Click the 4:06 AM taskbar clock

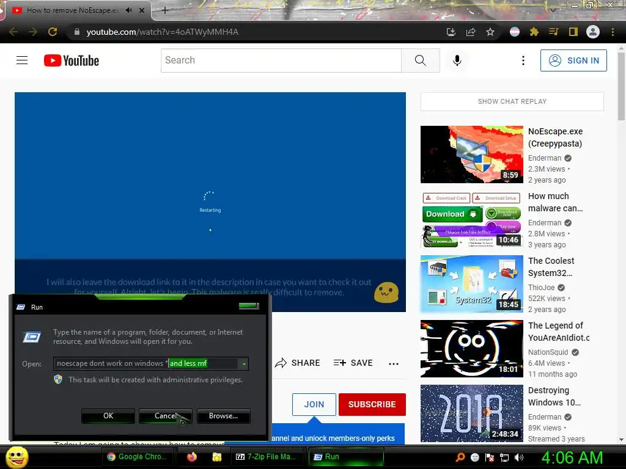point(572,457)
